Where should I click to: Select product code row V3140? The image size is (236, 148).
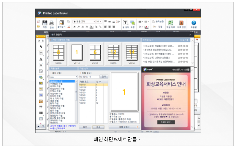(x=94, y=95)
